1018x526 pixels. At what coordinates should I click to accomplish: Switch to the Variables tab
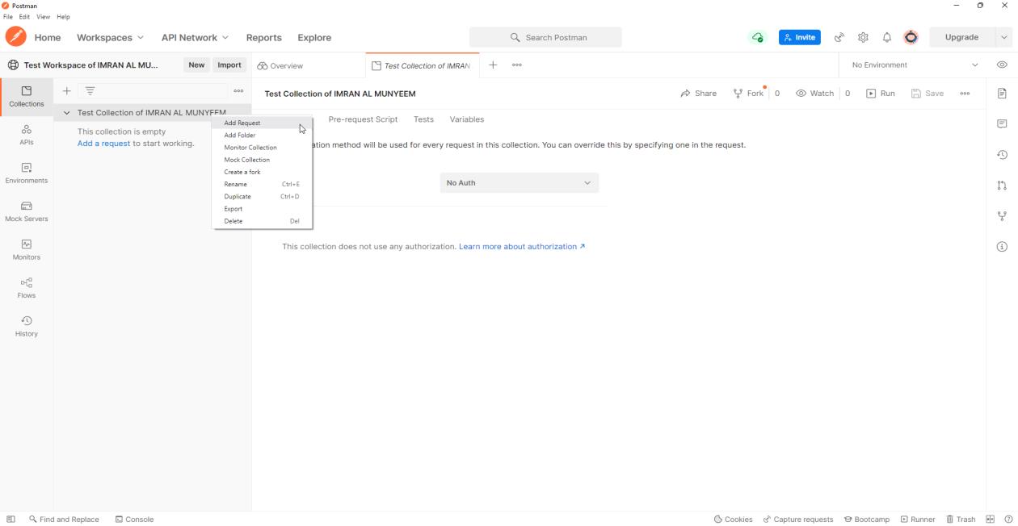[467, 119]
